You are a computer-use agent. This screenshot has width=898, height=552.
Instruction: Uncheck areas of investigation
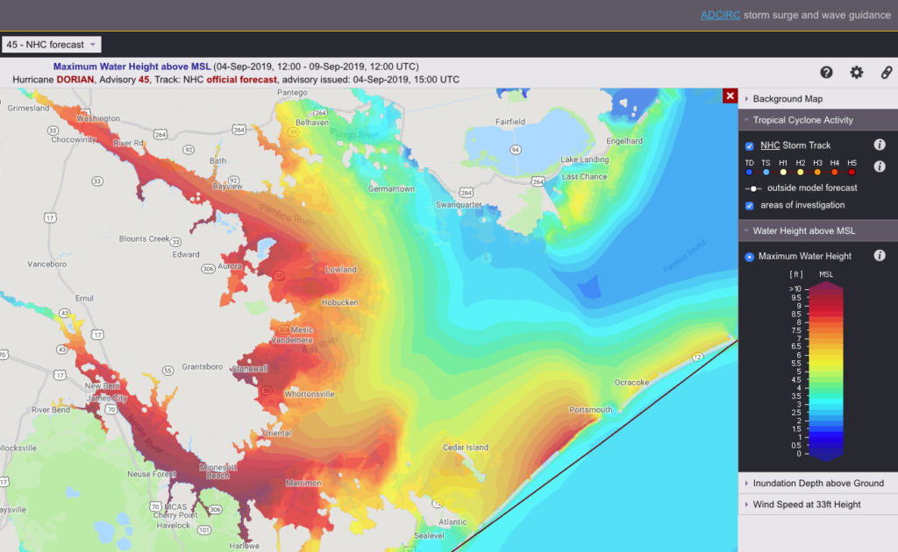point(748,205)
